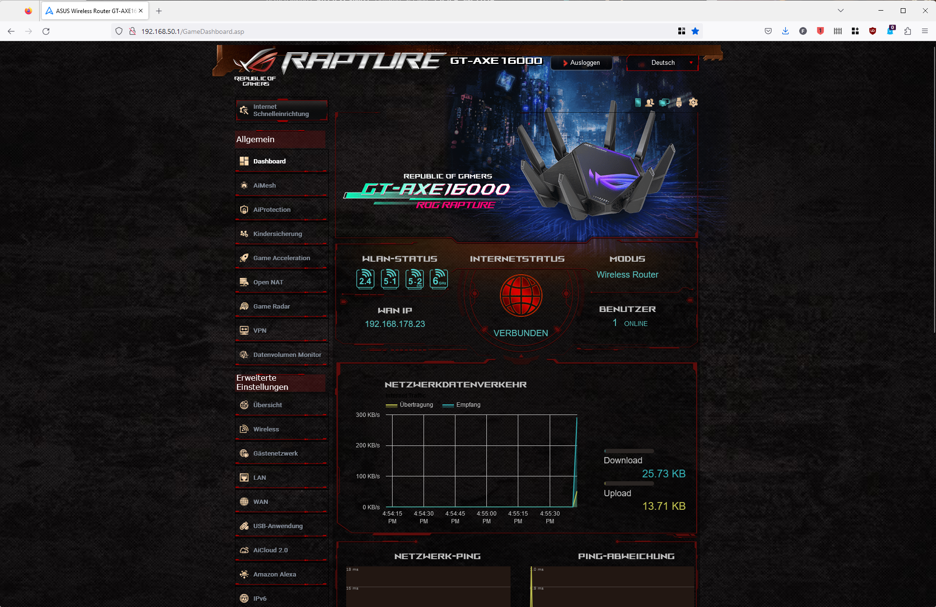
Task: Click the 5-2 GHz band icon
Action: point(414,279)
